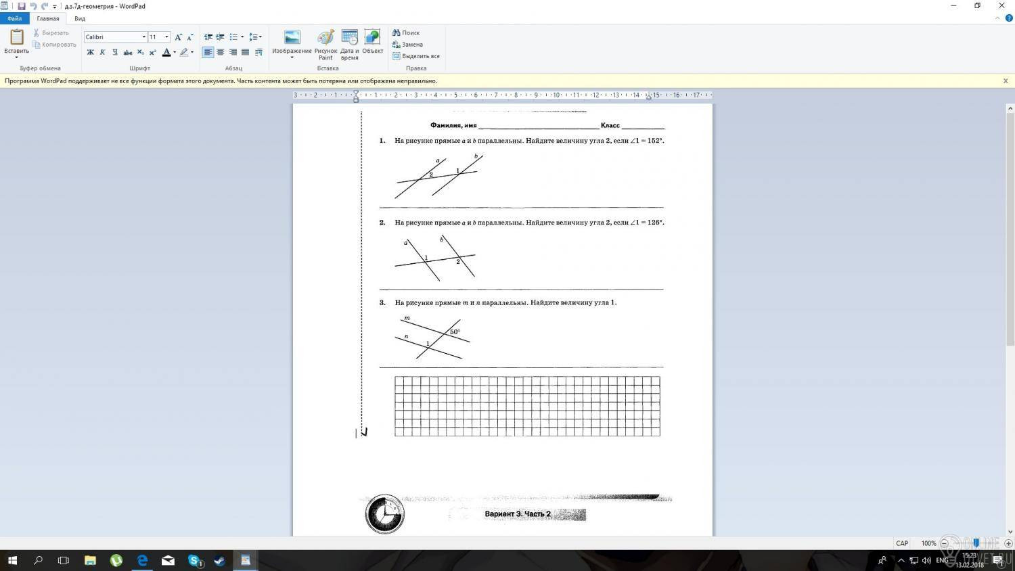The width and height of the screenshot is (1015, 571).
Task: Toggle bold (Ж) formatting
Action: 90,52
